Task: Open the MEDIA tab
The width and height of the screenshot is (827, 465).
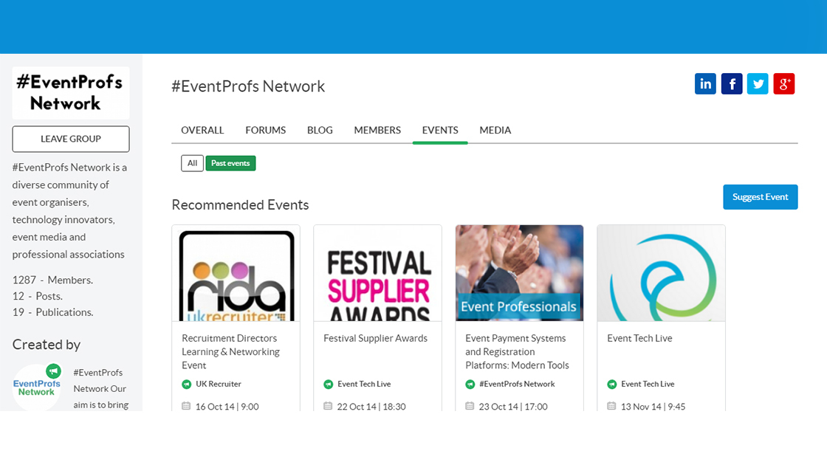Action: click(495, 130)
